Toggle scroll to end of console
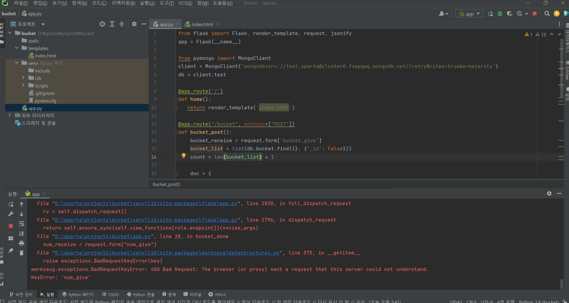Image resolution: width=569 pixels, height=303 pixels. (x=22, y=233)
